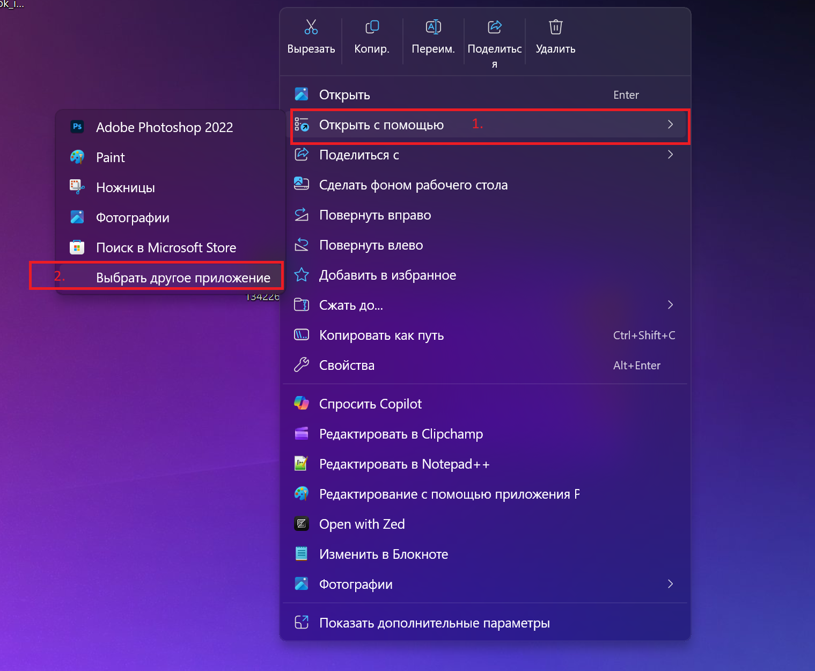
Task: Expand the chevron on the bottom Фотографии row
Action: pos(670,584)
